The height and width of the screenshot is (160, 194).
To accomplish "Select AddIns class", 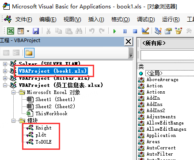I will click(x=155, y=105).
